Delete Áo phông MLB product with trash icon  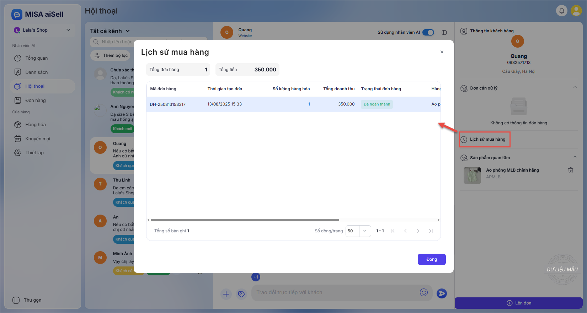pos(570,170)
